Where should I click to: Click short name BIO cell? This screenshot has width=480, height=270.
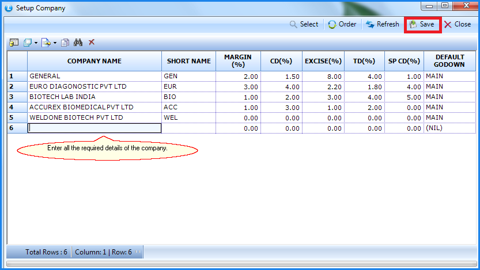[x=188, y=97]
